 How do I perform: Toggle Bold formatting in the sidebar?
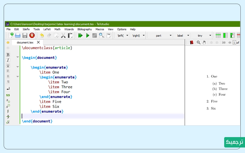8,55
